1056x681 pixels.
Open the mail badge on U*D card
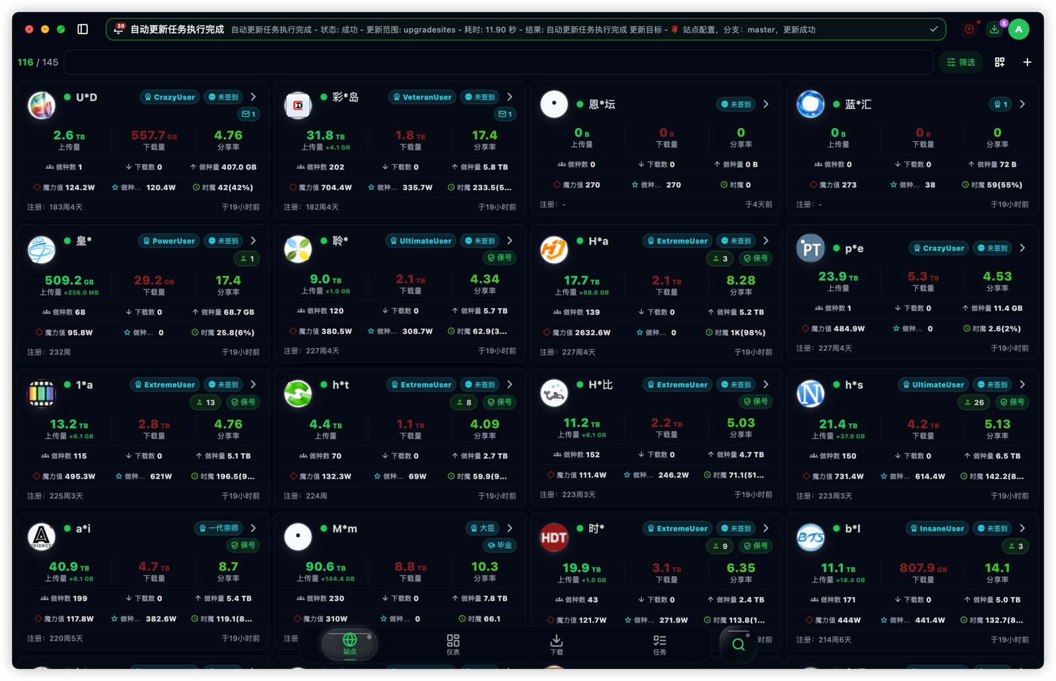click(249, 114)
